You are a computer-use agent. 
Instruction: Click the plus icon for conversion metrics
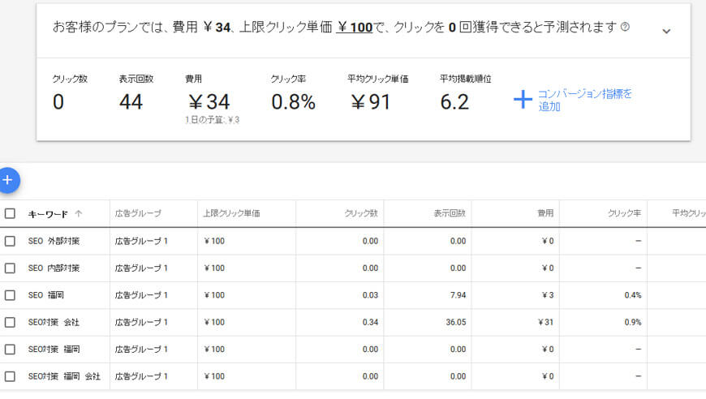click(x=523, y=100)
